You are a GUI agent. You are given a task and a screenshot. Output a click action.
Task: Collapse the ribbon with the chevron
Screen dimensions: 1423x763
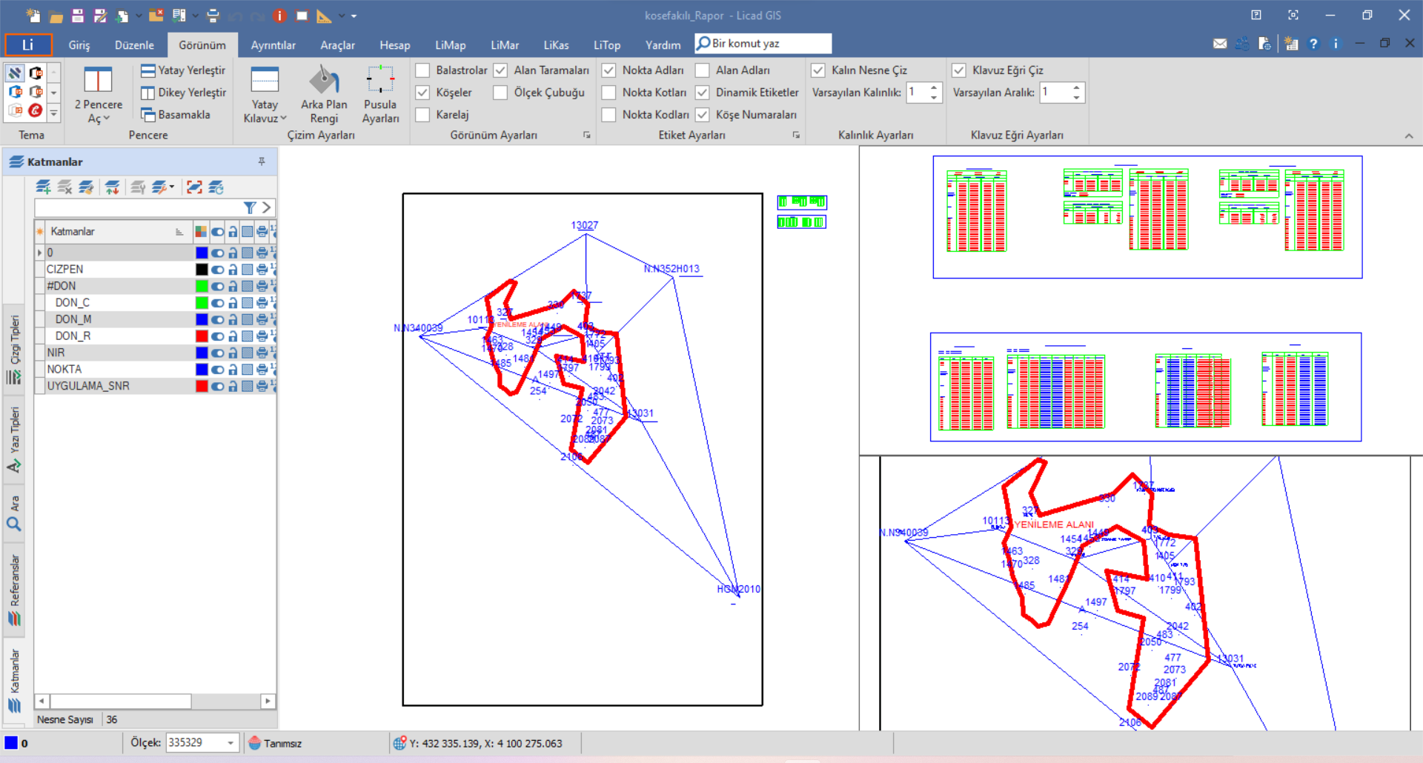click(x=1409, y=136)
